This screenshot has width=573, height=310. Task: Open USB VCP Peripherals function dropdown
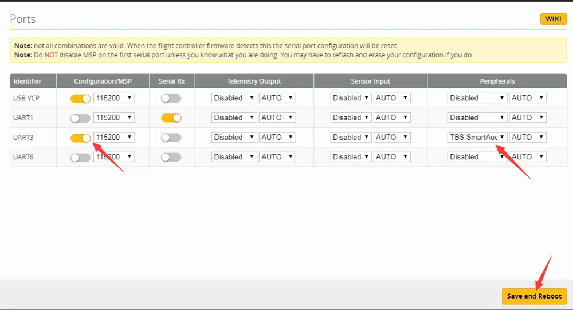pos(477,98)
